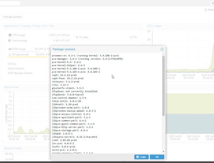Click the Package versions button in background
Image resolution: width=214 pixels, height=163 pixels.
coord(12,17)
